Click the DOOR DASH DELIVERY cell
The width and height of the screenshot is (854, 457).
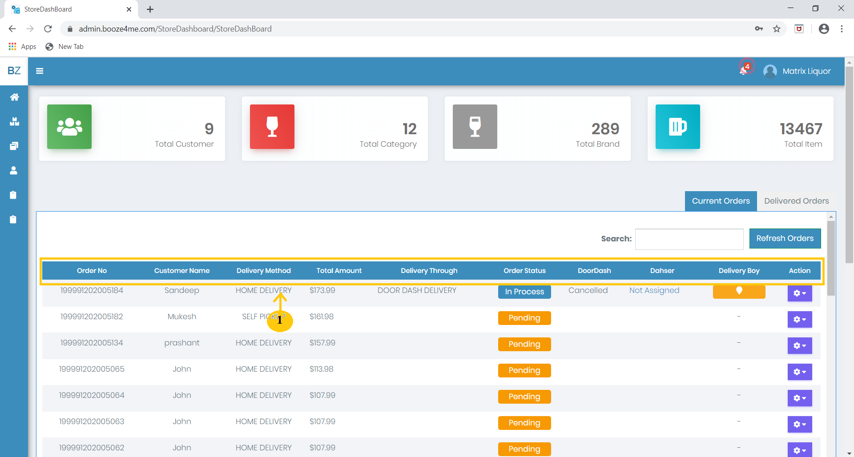point(417,290)
